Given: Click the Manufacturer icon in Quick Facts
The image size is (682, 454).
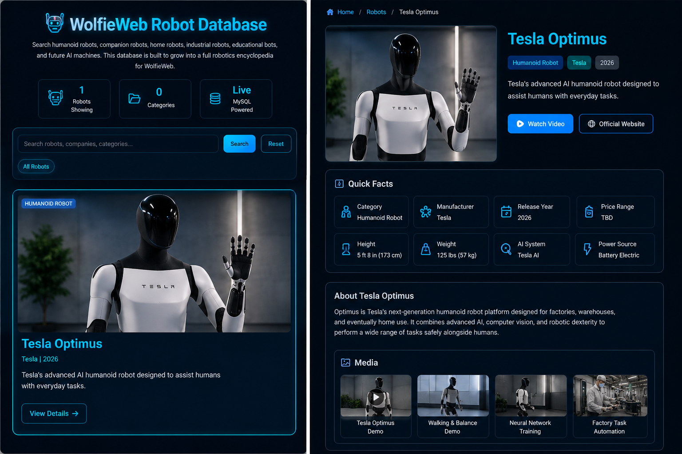Looking at the screenshot, I should click(x=426, y=212).
